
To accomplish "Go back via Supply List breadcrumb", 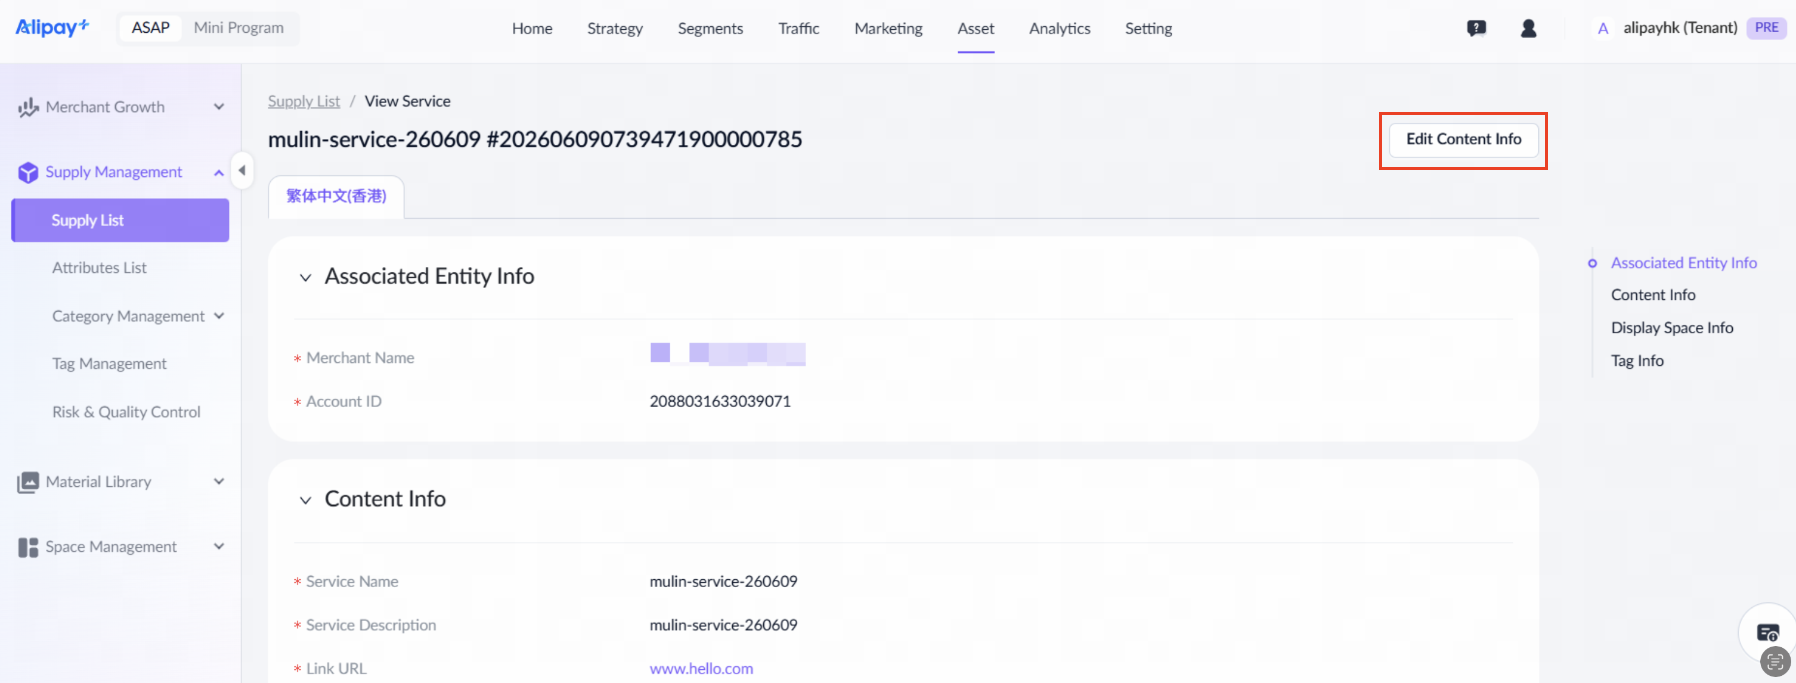I will 304,101.
